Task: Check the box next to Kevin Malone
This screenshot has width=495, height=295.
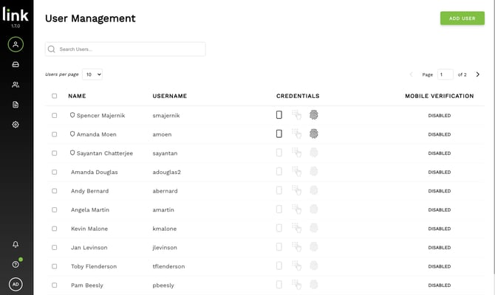Action: click(54, 229)
